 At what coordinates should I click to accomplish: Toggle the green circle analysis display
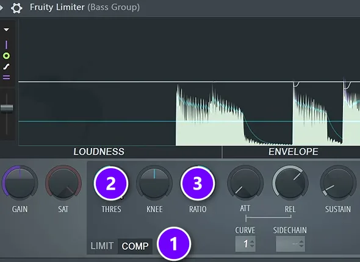6,55
